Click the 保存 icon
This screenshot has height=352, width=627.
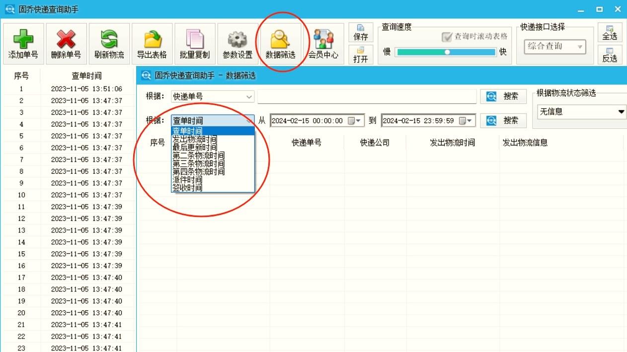click(360, 33)
